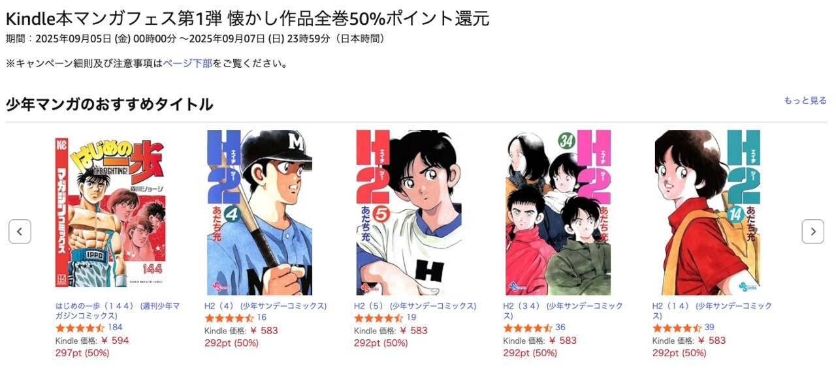Click the もっと見る link
Image resolution: width=836 pixels, height=368 pixels.
coord(805,100)
